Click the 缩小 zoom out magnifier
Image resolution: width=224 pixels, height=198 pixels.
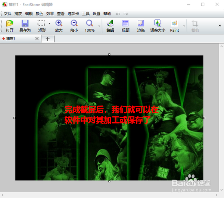click(74, 23)
